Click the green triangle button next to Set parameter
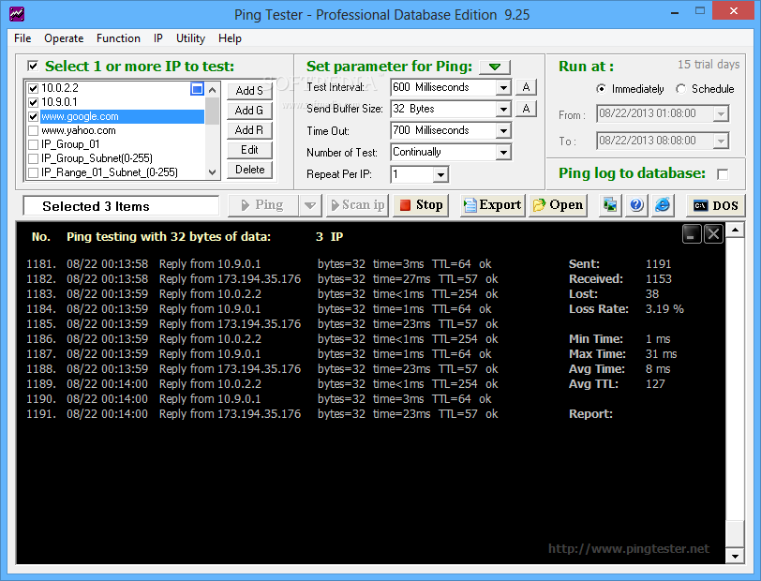Image resolution: width=761 pixels, height=581 pixels. pyautogui.click(x=495, y=67)
